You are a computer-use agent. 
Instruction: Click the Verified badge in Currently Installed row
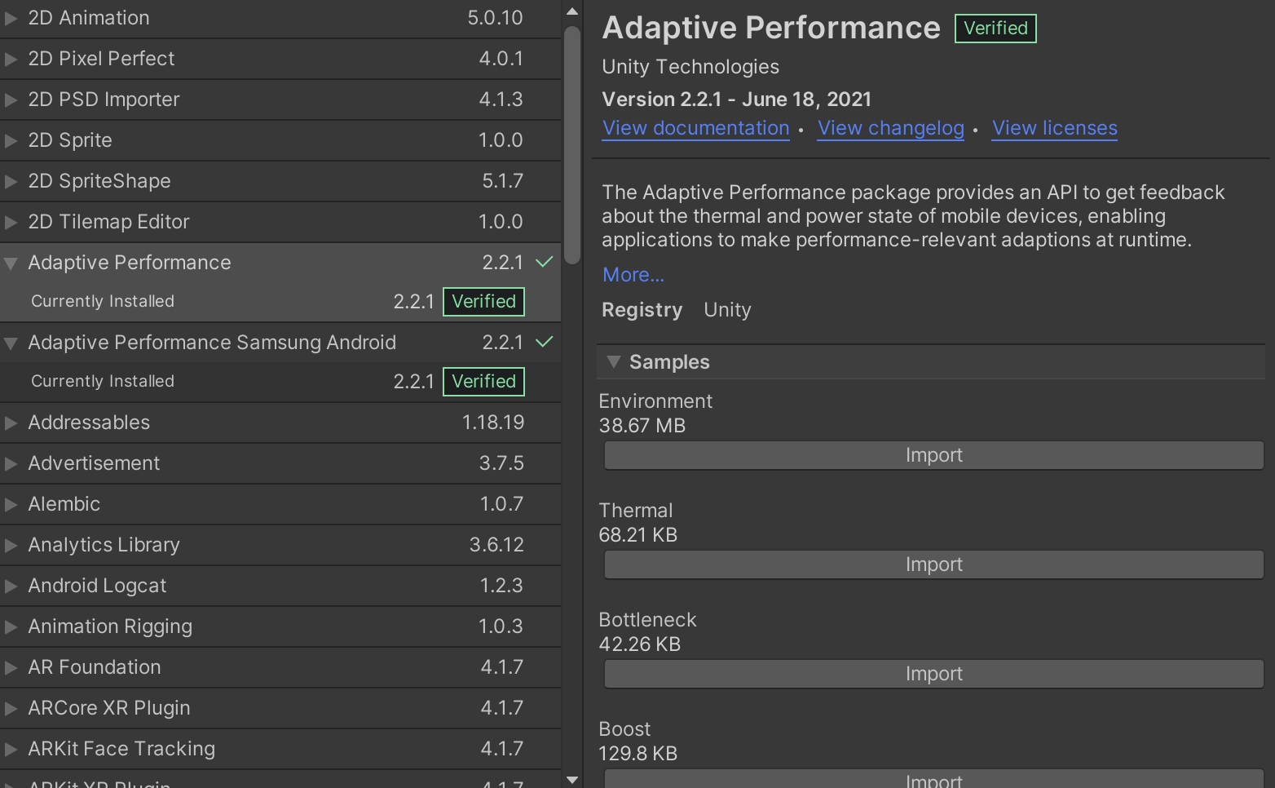point(483,301)
